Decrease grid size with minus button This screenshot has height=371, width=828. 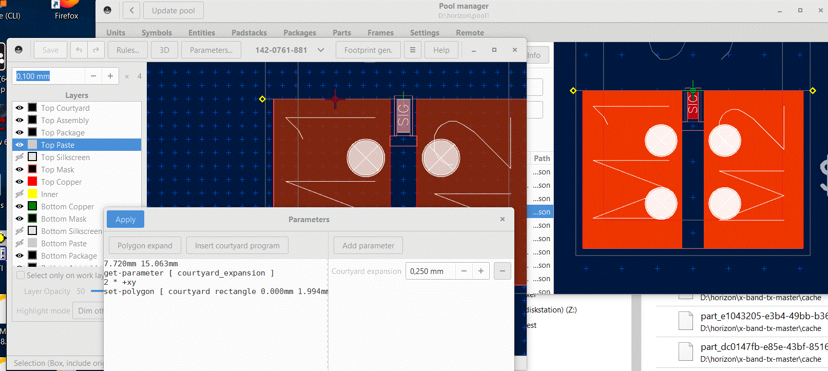(93, 76)
